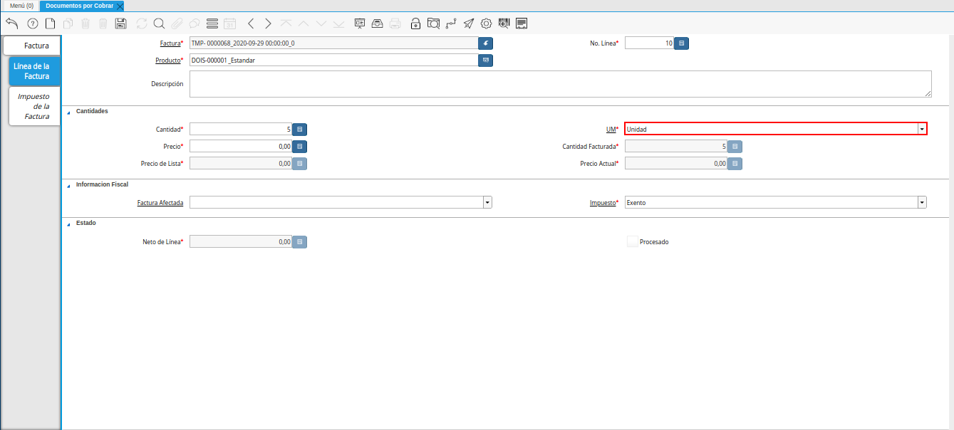Screen dimensions: 954x430
Task: Click the Request paper plane icon
Action: tap(469, 23)
